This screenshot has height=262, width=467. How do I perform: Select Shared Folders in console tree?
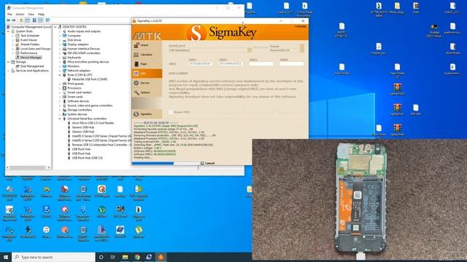(x=30, y=44)
